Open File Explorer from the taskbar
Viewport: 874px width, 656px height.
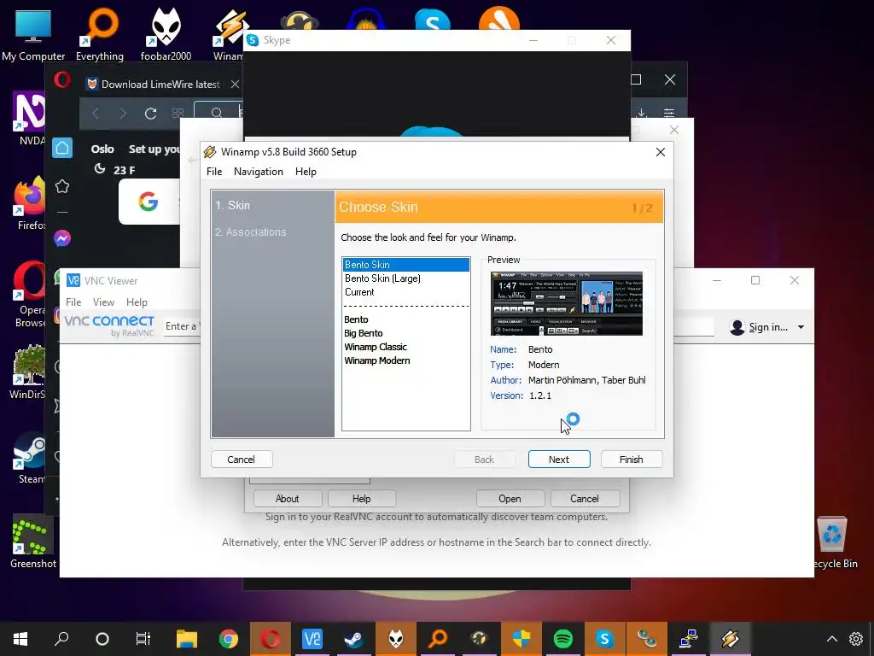point(187,639)
